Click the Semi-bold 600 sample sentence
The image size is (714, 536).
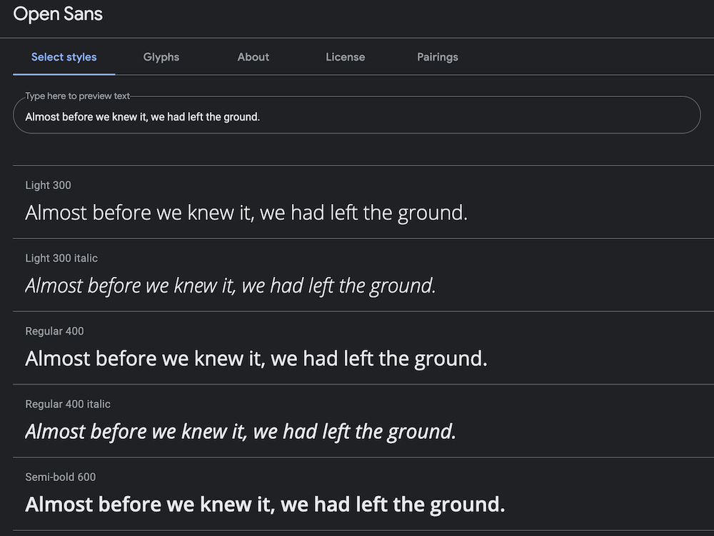point(265,505)
